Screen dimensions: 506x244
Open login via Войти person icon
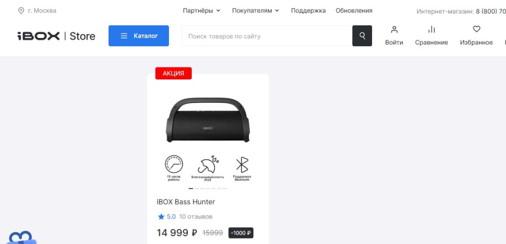pos(394,30)
